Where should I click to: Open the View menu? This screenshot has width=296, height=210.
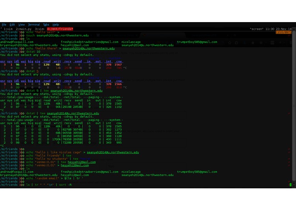pos(21,25)
